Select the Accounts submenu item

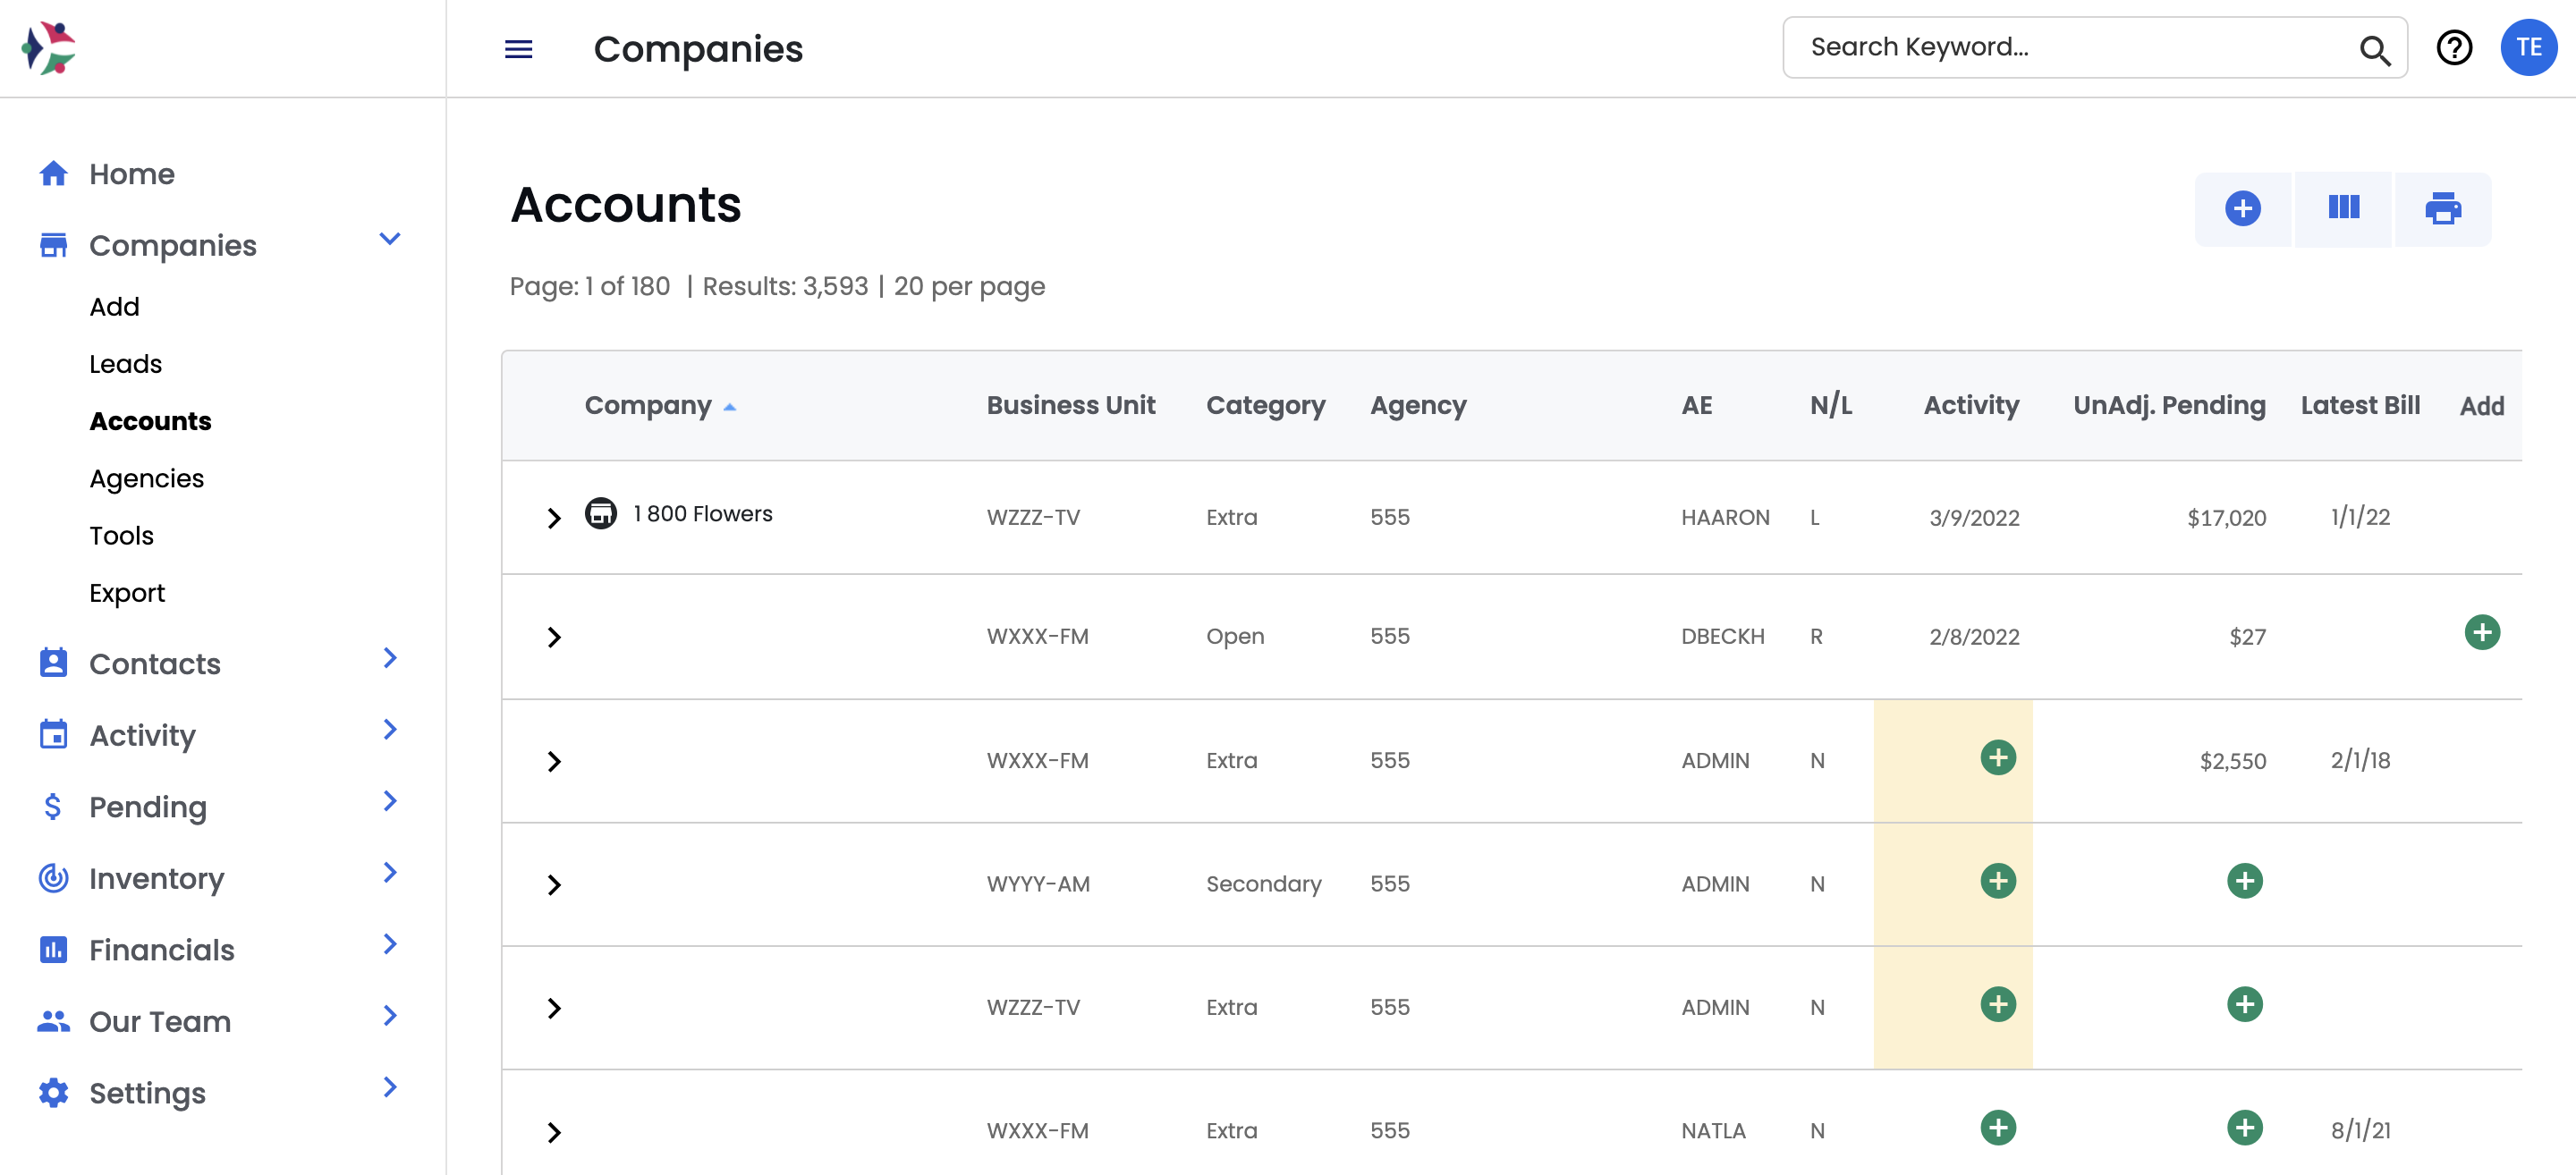(x=150, y=421)
